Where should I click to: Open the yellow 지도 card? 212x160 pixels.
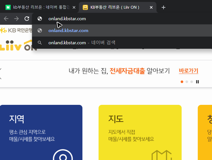[140, 132]
